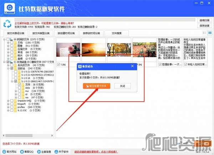Expand the 照片 tree node
This screenshot has height=155, width=214.
tap(8, 56)
